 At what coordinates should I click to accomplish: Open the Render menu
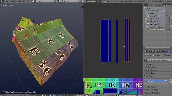coord(13,1)
